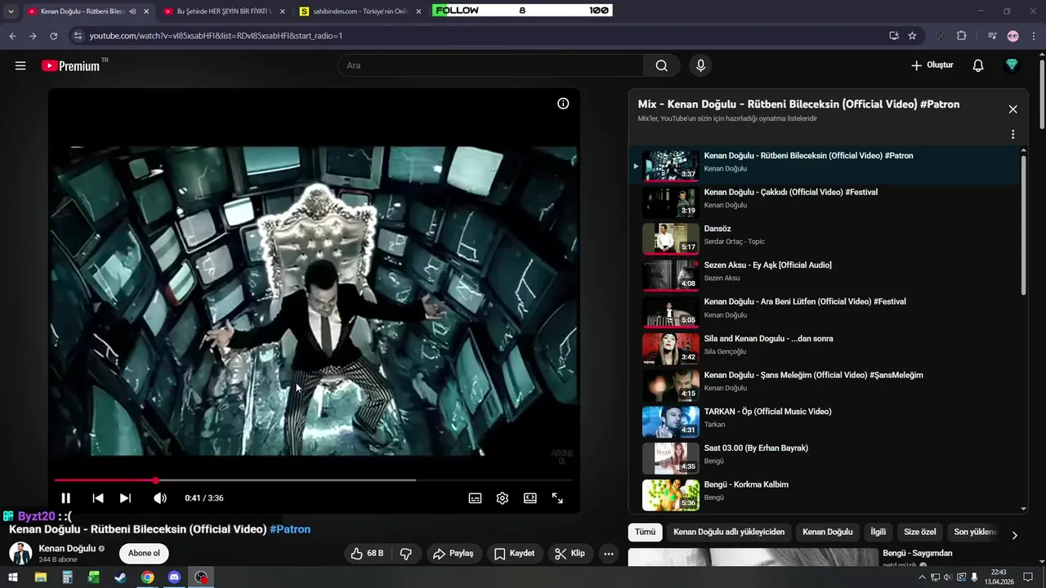The height and width of the screenshot is (588, 1046).
Task: Play ...dan sonra by Sıla Gençoğlu
Action: point(825,349)
